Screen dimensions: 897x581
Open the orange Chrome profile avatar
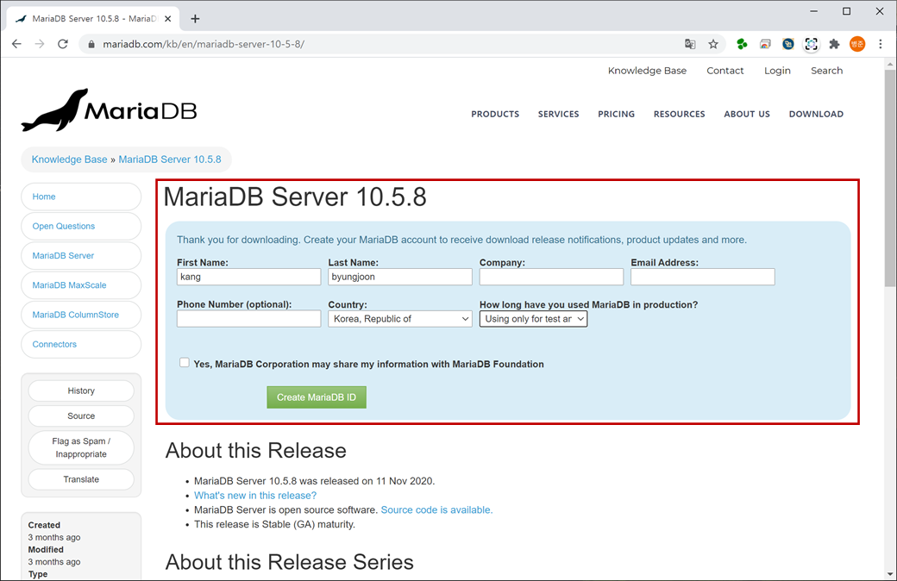[857, 44]
